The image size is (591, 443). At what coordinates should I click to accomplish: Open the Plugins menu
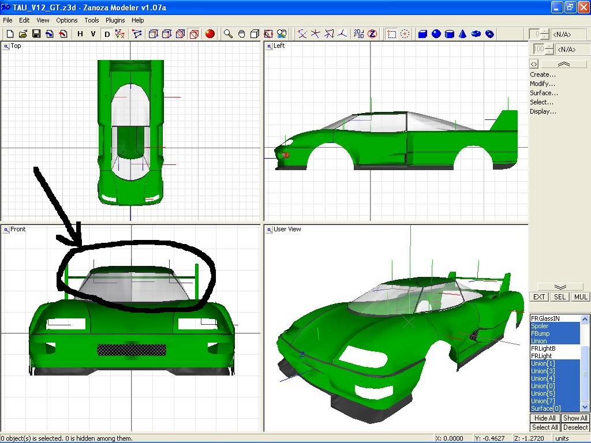[x=115, y=20]
